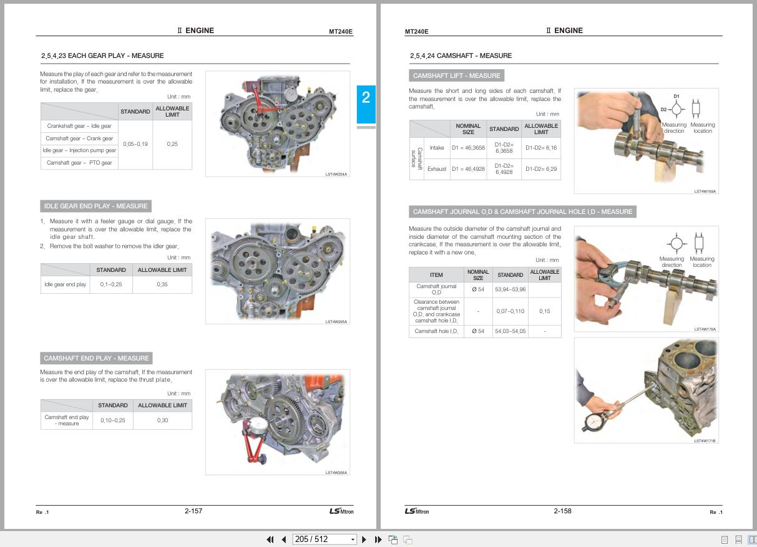Click the idle gear end play photo

tap(278, 271)
